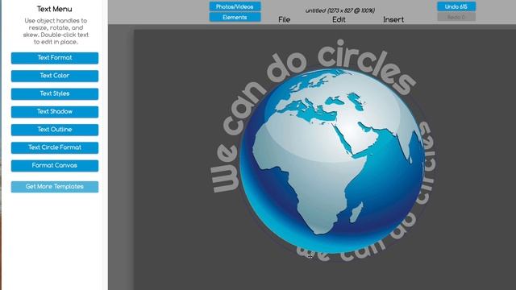Viewport: 516px width, 290px height.
Task: Click the 'Text Menu' heading
Action: click(55, 9)
